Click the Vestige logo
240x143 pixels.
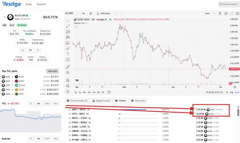click(x=12, y=4)
